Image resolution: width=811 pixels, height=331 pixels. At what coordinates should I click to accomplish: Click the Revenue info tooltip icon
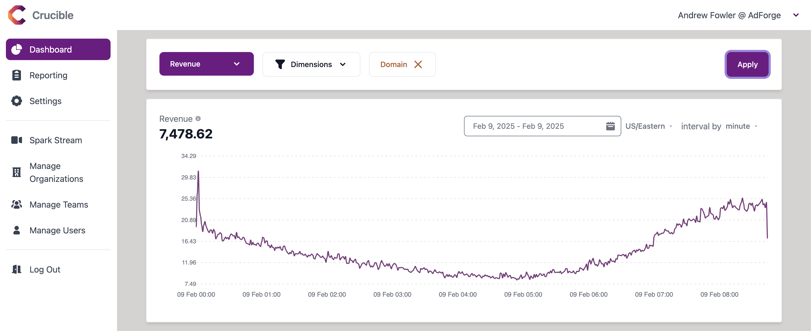pos(198,119)
